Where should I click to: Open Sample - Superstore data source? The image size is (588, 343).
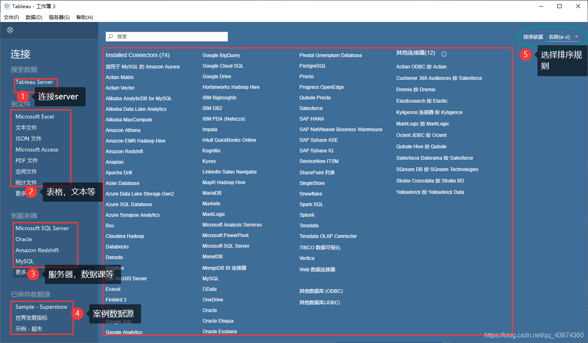(41, 307)
